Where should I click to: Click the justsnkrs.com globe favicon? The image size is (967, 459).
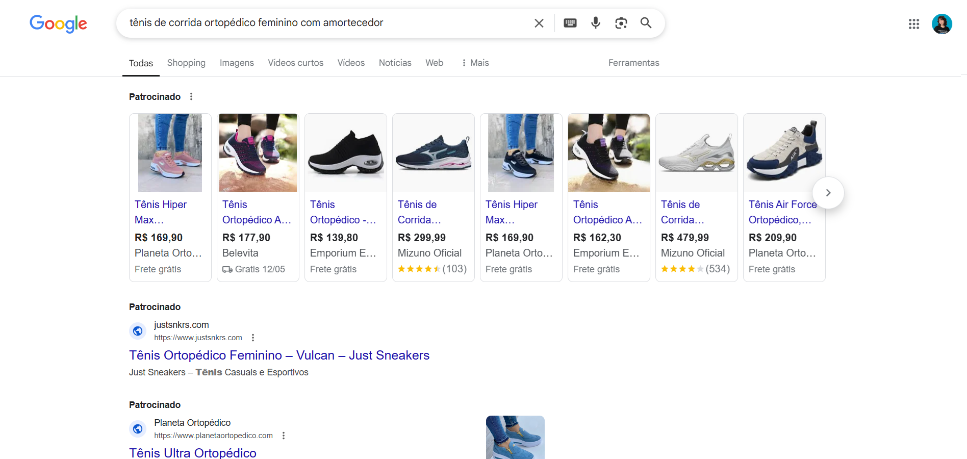coord(138,331)
